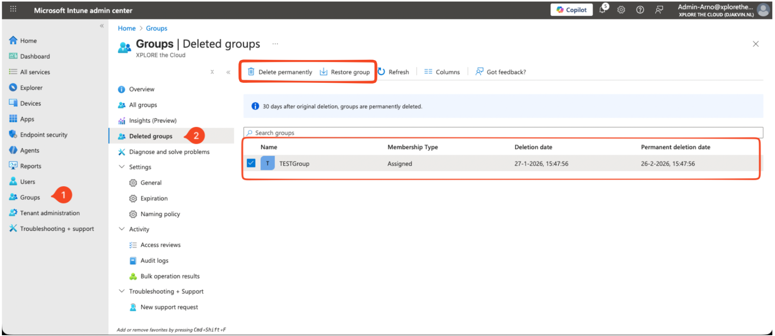Click the Search groups input field
775x336 pixels.
[503, 133]
